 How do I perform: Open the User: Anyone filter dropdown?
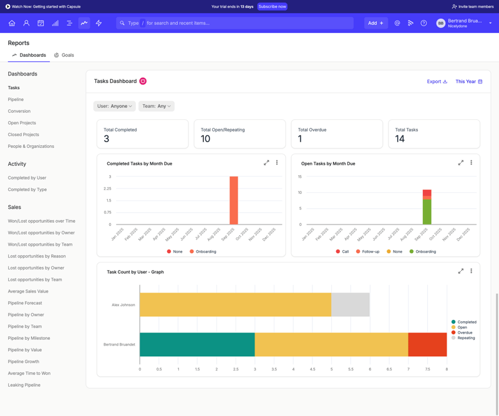(x=114, y=106)
